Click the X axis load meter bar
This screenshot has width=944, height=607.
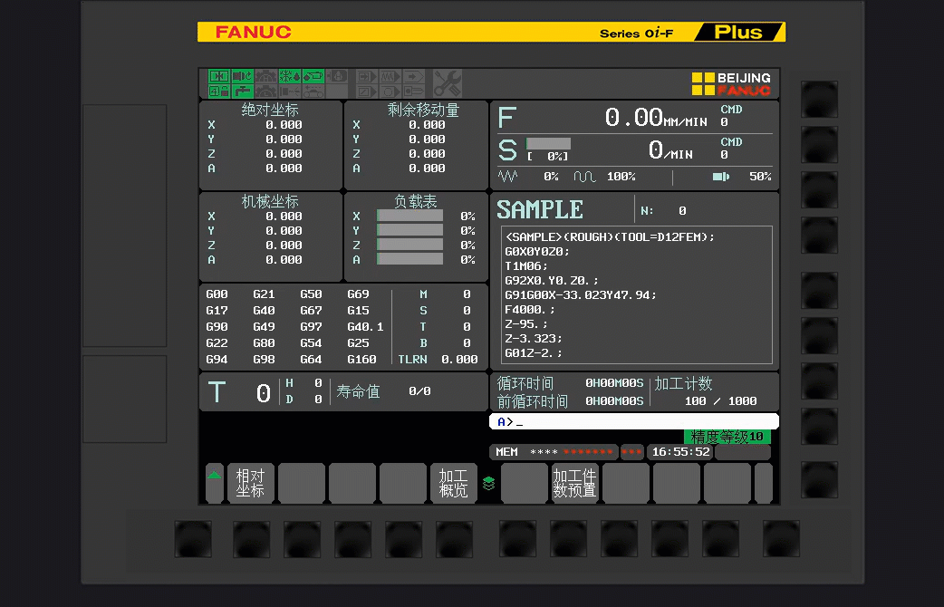[x=410, y=216]
